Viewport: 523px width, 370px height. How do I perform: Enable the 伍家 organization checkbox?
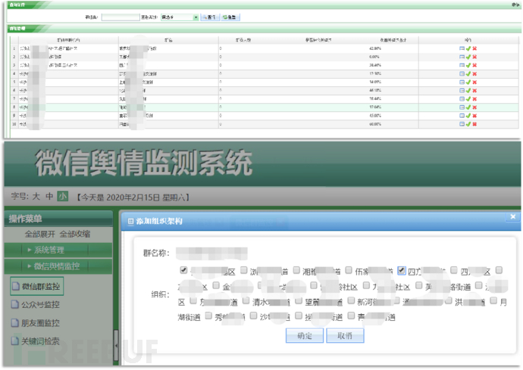pyautogui.click(x=349, y=270)
